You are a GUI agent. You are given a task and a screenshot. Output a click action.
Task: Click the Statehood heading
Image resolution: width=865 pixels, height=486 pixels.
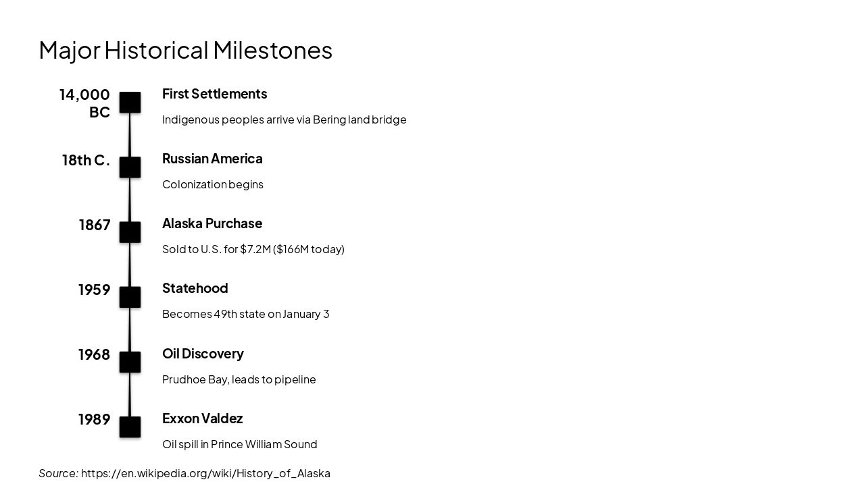point(195,288)
